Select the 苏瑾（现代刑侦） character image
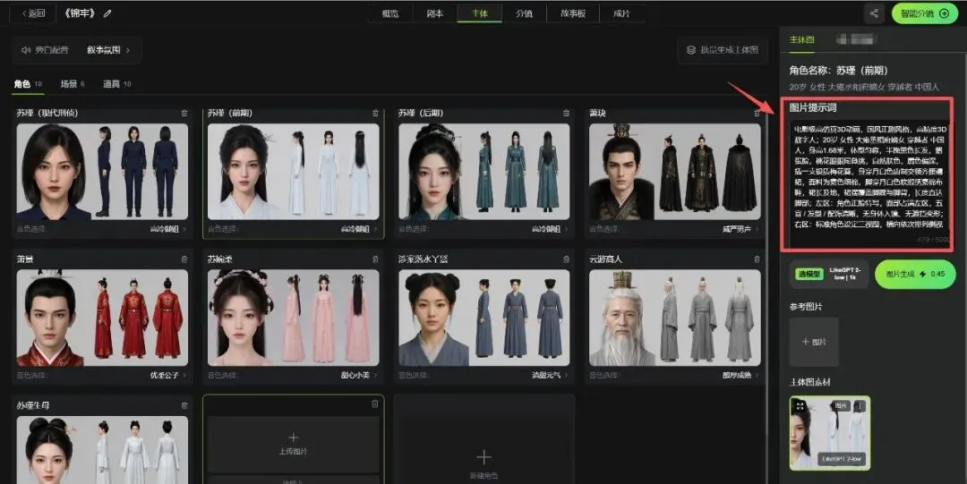967x484 pixels. click(102, 172)
